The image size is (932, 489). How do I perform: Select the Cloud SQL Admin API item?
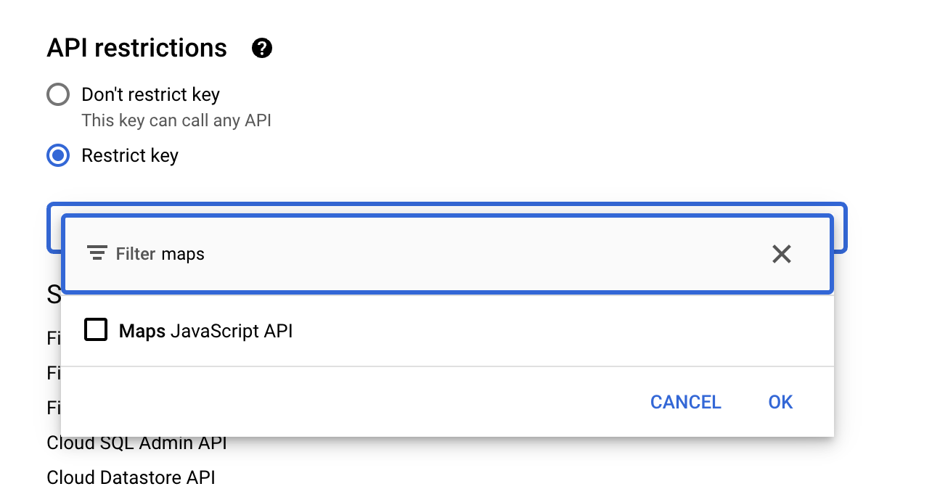(x=136, y=443)
